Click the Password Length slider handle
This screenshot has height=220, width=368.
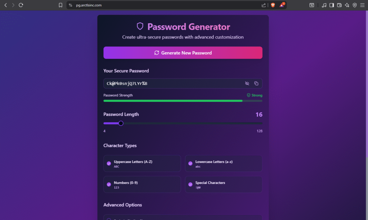click(x=121, y=123)
